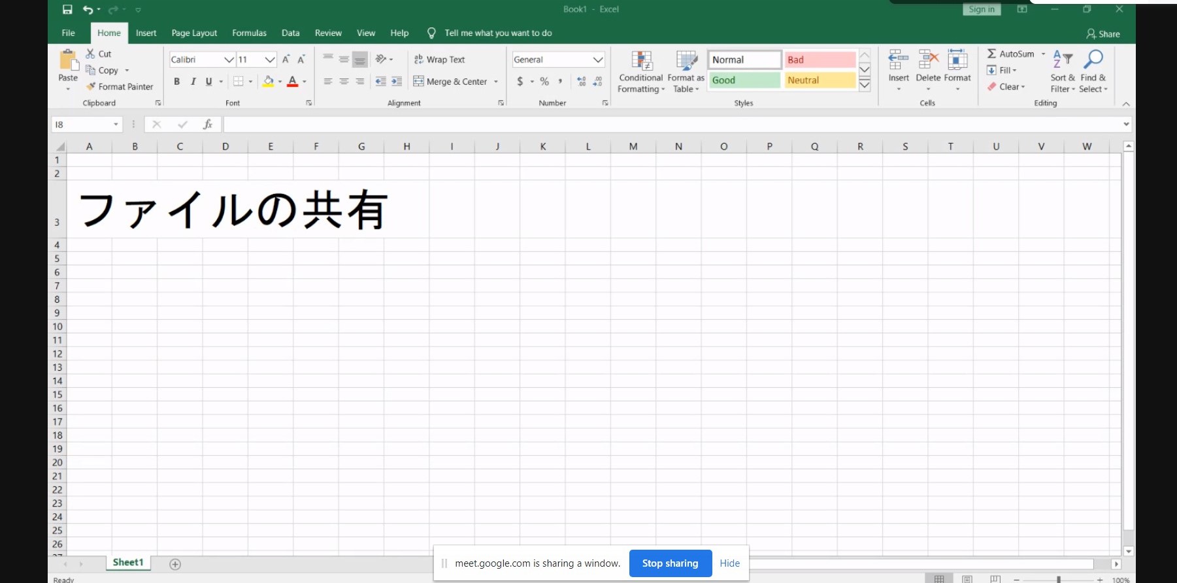Image resolution: width=1177 pixels, height=583 pixels.
Task: Toggle Italic formatting
Action: [193, 82]
